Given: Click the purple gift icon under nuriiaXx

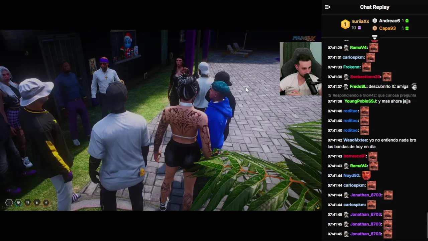Looking at the screenshot, I should click(x=359, y=28).
